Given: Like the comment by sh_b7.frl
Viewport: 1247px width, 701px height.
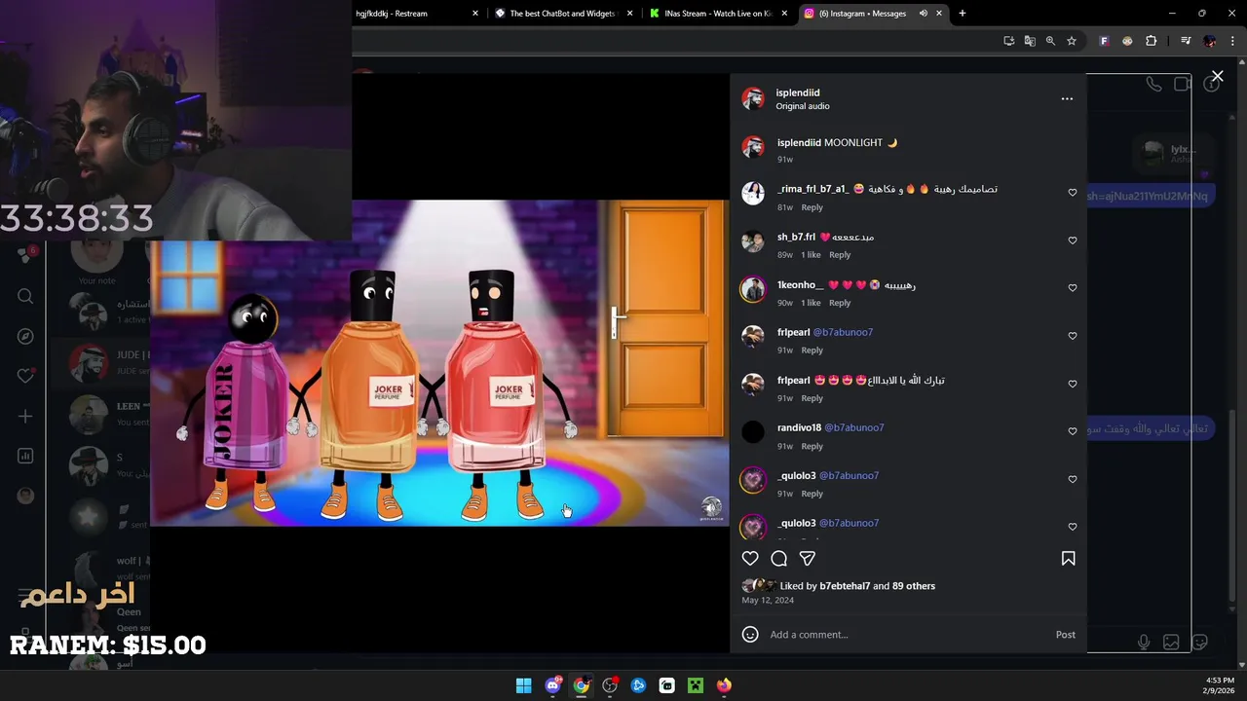Looking at the screenshot, I should (1073, 240).
